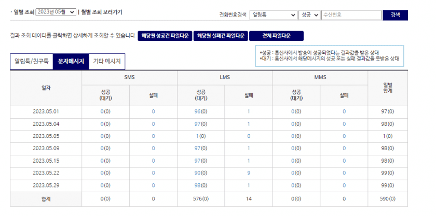The height and width of the screenshot is (216, 436).
Task: Click LMS success count 98 on 2023.05.29
Action: (x=197, y=185)
